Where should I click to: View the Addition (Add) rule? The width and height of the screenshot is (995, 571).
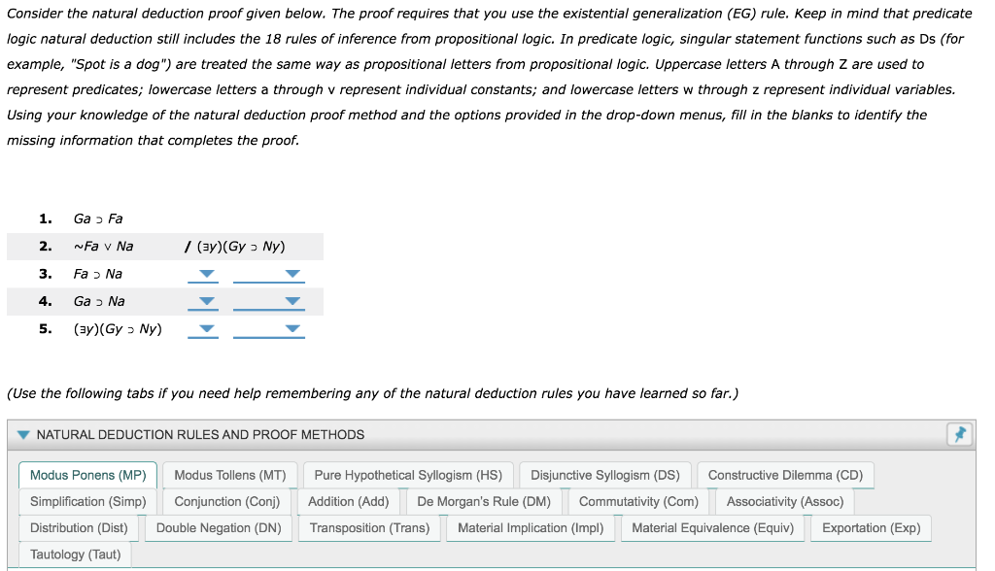coord(347,501)
